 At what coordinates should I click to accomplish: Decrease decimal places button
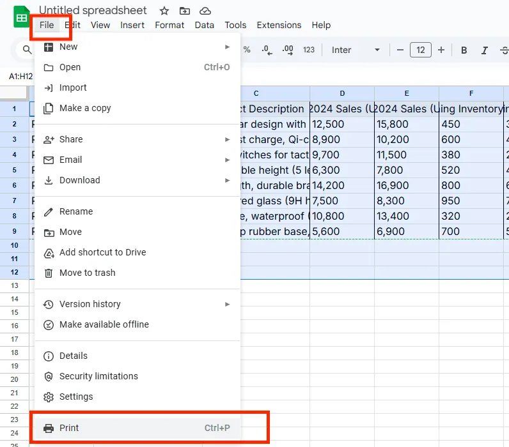pyautogui.click(x=267, y=50)
